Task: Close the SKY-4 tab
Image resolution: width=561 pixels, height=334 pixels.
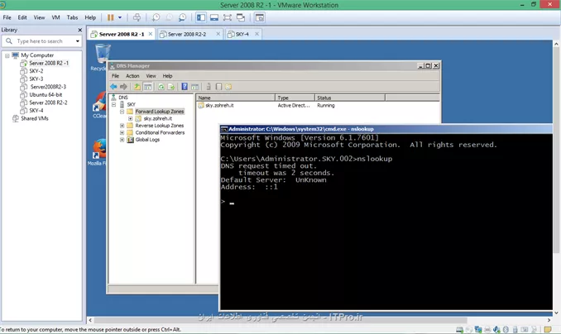Action: click(x=257, y=34)
